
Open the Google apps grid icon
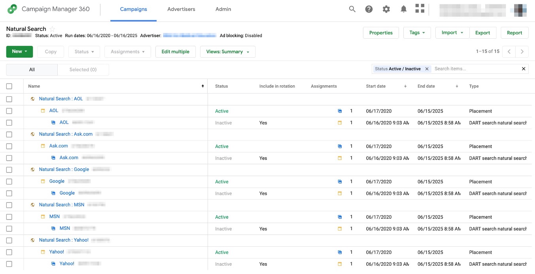pos(420,9)
